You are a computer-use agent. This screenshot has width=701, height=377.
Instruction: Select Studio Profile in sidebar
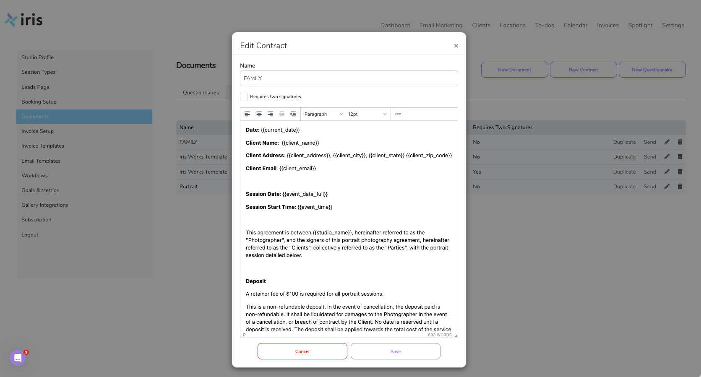click(84, 57)
